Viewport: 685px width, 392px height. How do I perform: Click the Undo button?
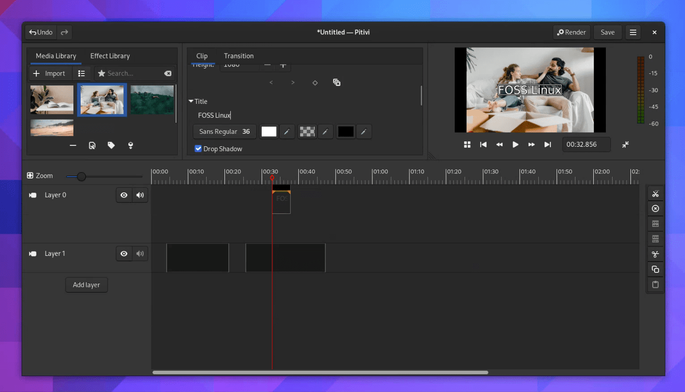(x=41, y=32)
